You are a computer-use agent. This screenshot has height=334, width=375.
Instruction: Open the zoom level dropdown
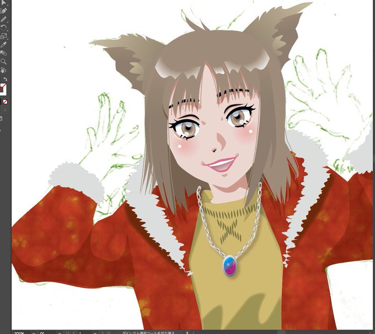(34, 332)
